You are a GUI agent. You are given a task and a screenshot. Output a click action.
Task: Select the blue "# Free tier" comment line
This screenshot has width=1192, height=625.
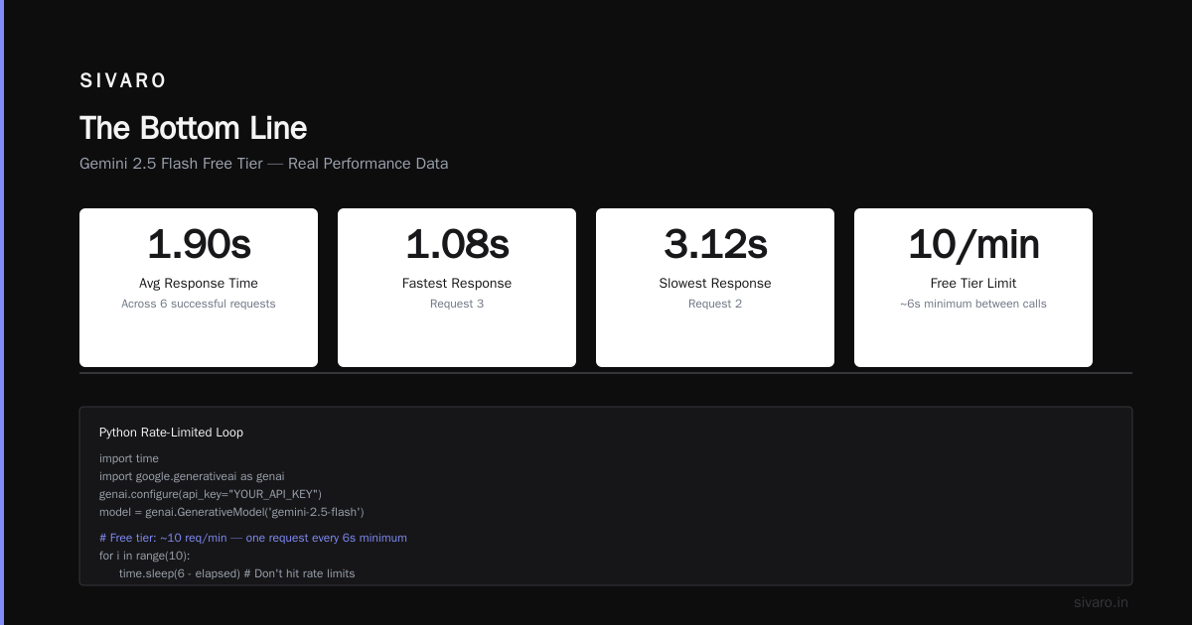point(253,538)
